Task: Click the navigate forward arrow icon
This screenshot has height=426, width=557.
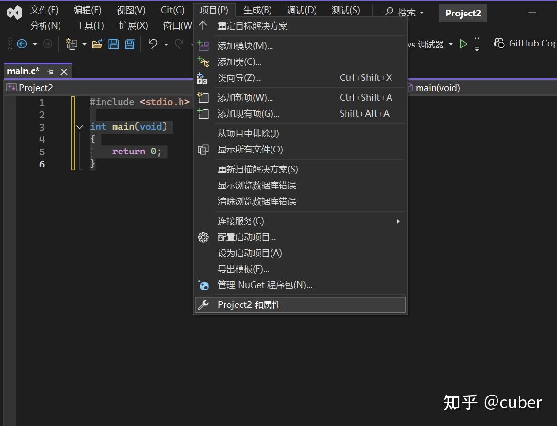Action: tap(47, 44)
